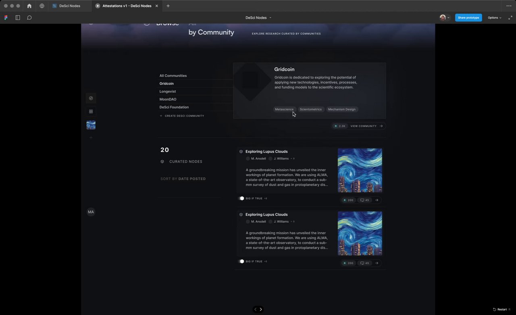Image resolution: width=516 pixels, height=315 pixels.
Task: Open the three-dot overflow menu
Action: click(x=509, y=6)
